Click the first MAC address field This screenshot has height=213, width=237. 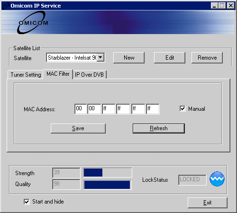coord(81,109)
